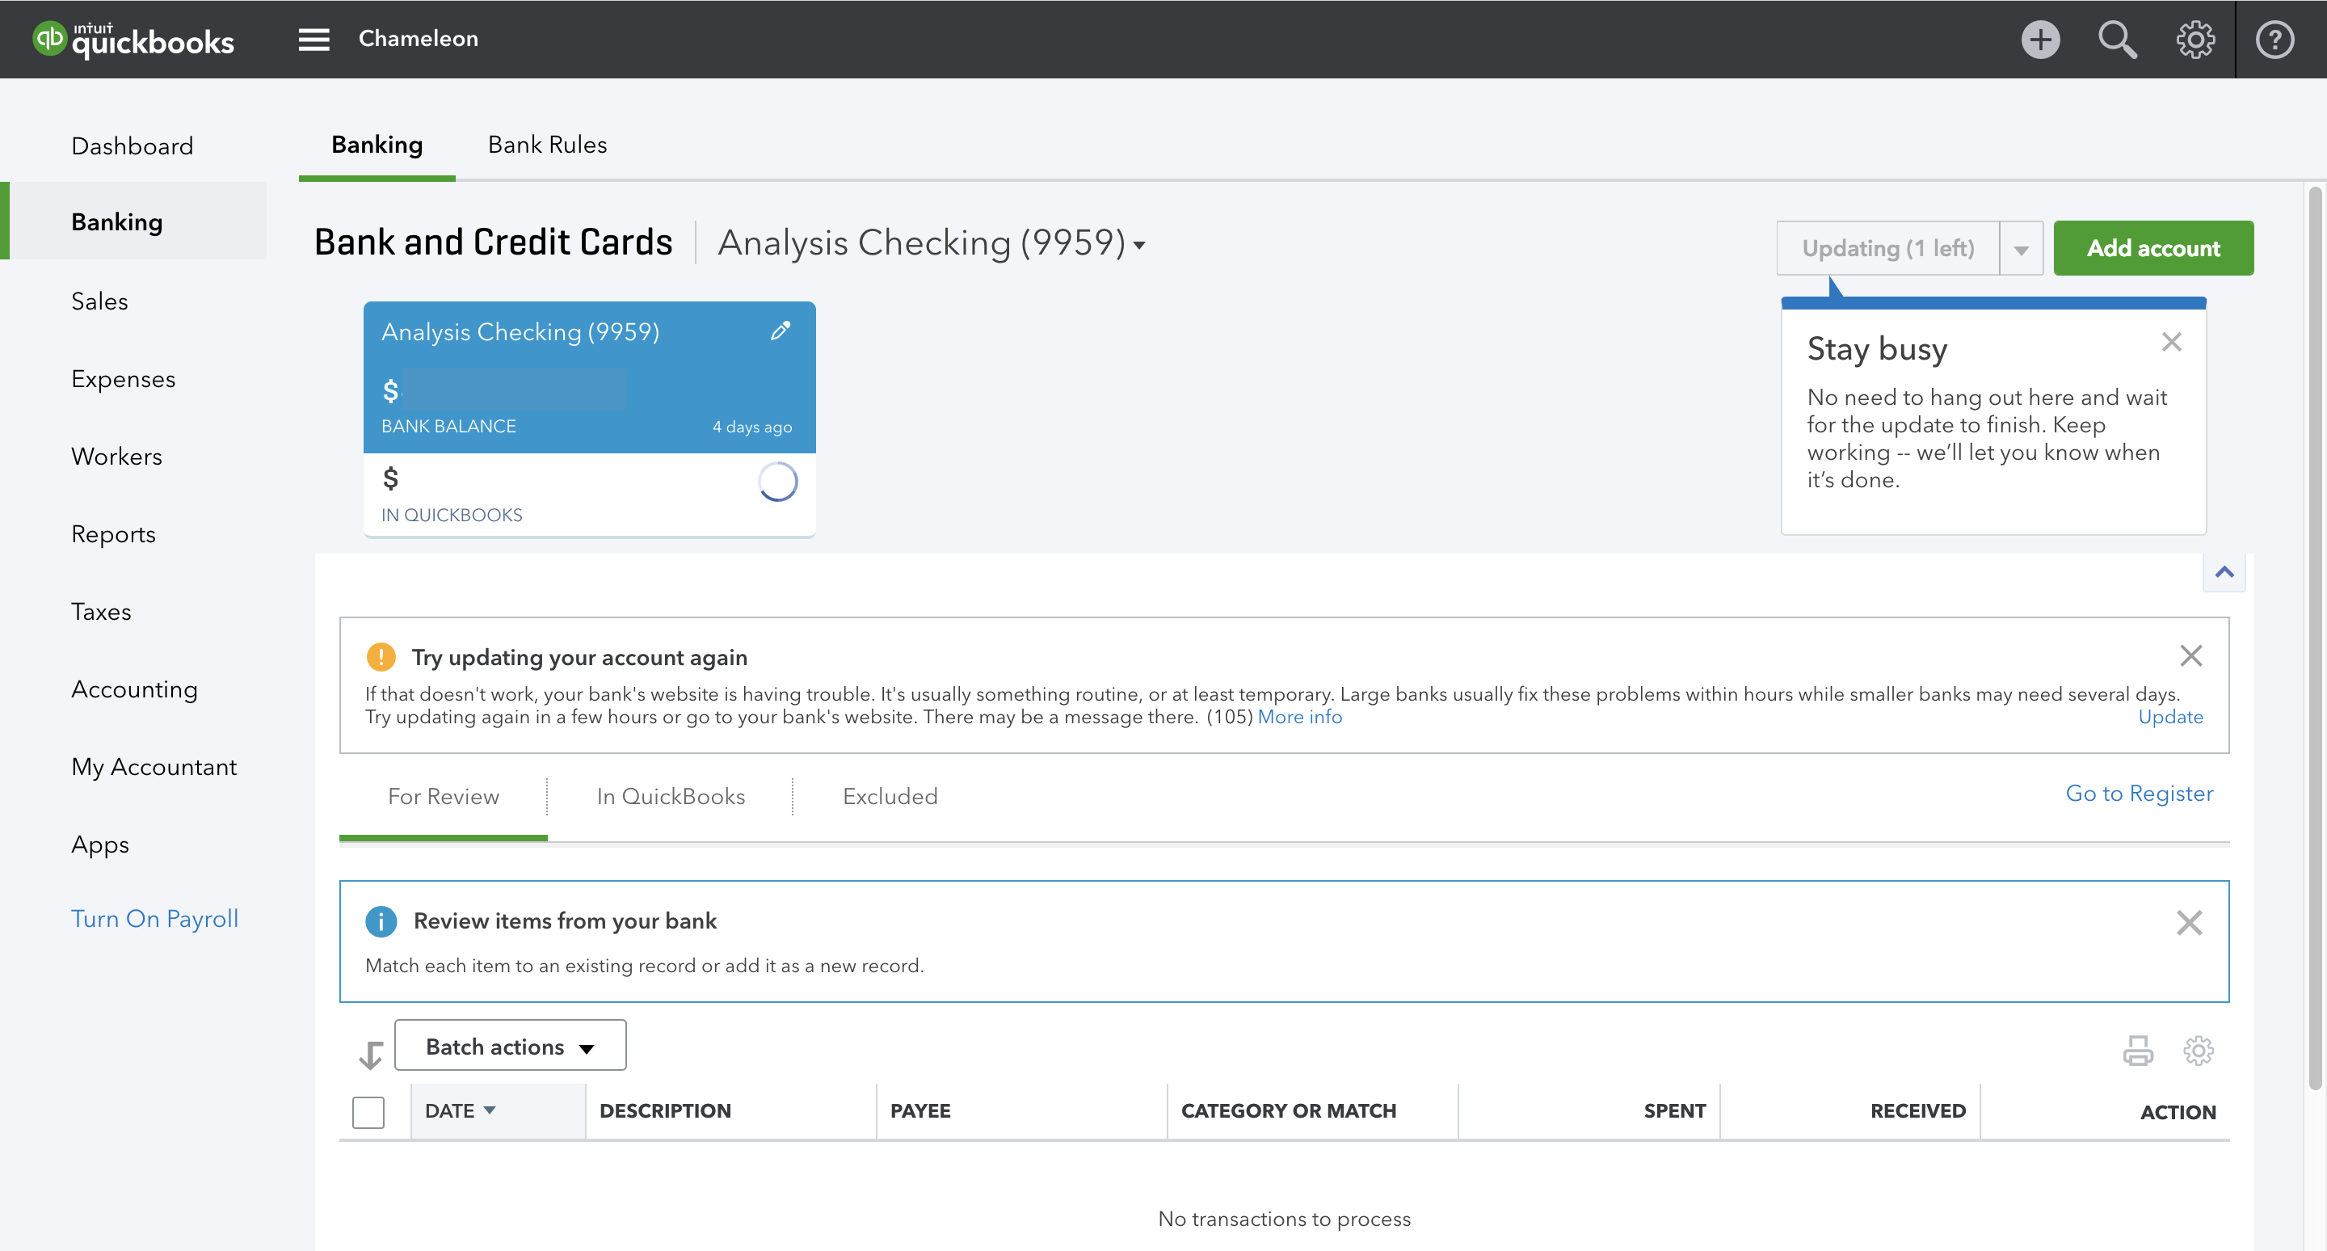2327x1251 pixels.
Task: Open My Accountant in the sidebar
Action: (154, 767)
